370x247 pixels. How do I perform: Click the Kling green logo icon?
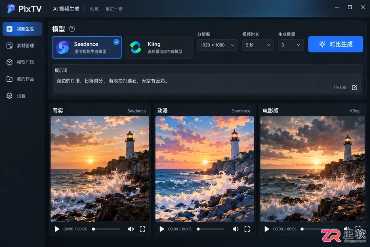(136, 47)
